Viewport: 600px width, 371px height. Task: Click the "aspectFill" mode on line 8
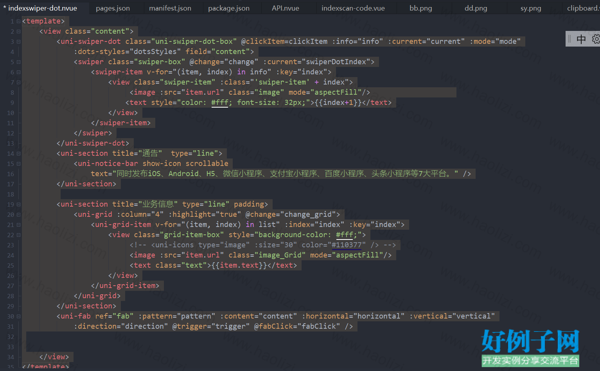tap(336, 92)
